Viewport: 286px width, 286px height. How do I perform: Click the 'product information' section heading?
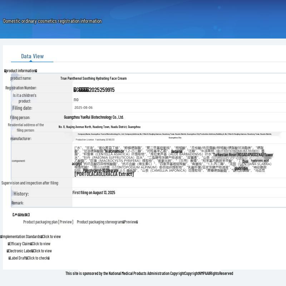[x=21, y=71]
